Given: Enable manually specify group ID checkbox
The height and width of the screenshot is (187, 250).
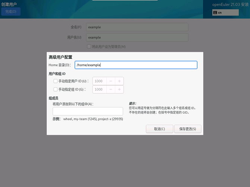Looking at the screenshot, I should [x=56, y=89].
